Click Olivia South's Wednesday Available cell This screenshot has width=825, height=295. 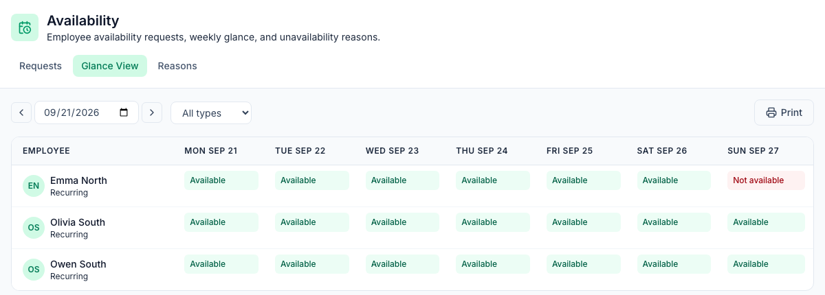click(402, 222)
